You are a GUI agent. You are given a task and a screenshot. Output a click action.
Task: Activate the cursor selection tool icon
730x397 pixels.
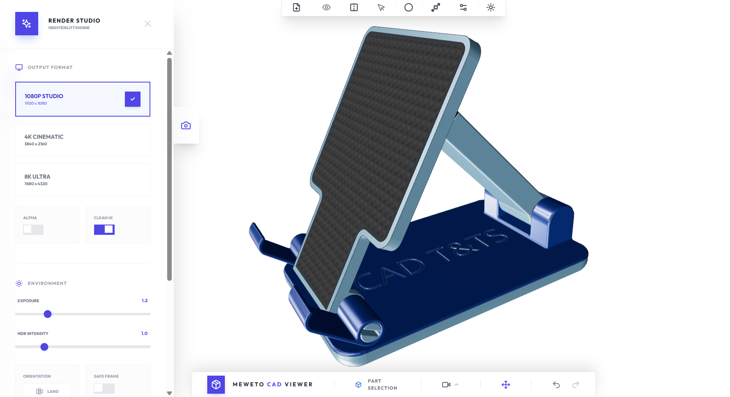click(381, 7)
